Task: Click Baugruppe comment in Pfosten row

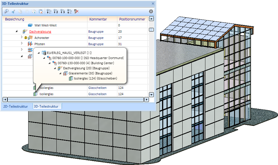Action: pos(96,44)
